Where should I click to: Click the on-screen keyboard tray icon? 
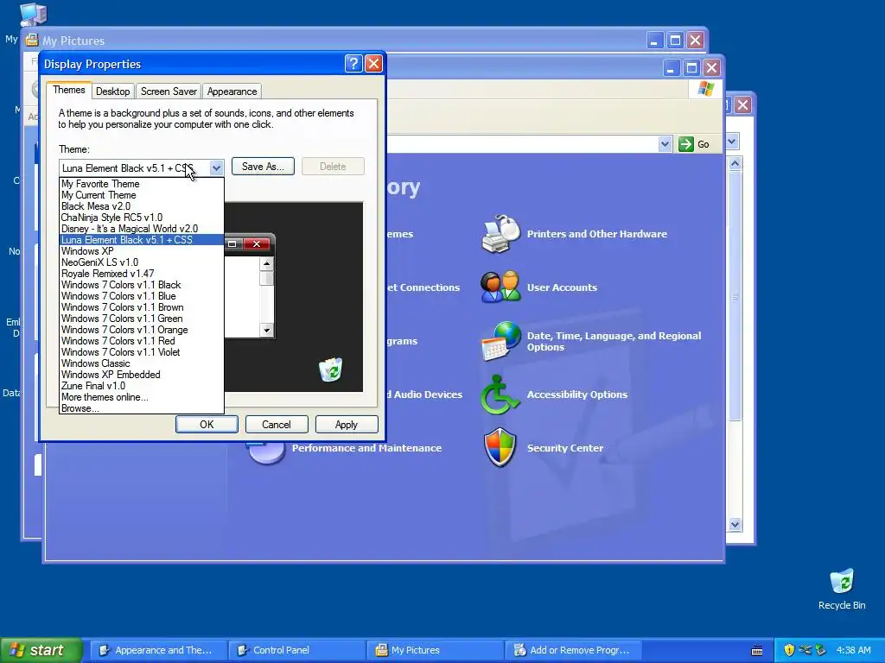(x=757, y=651)
